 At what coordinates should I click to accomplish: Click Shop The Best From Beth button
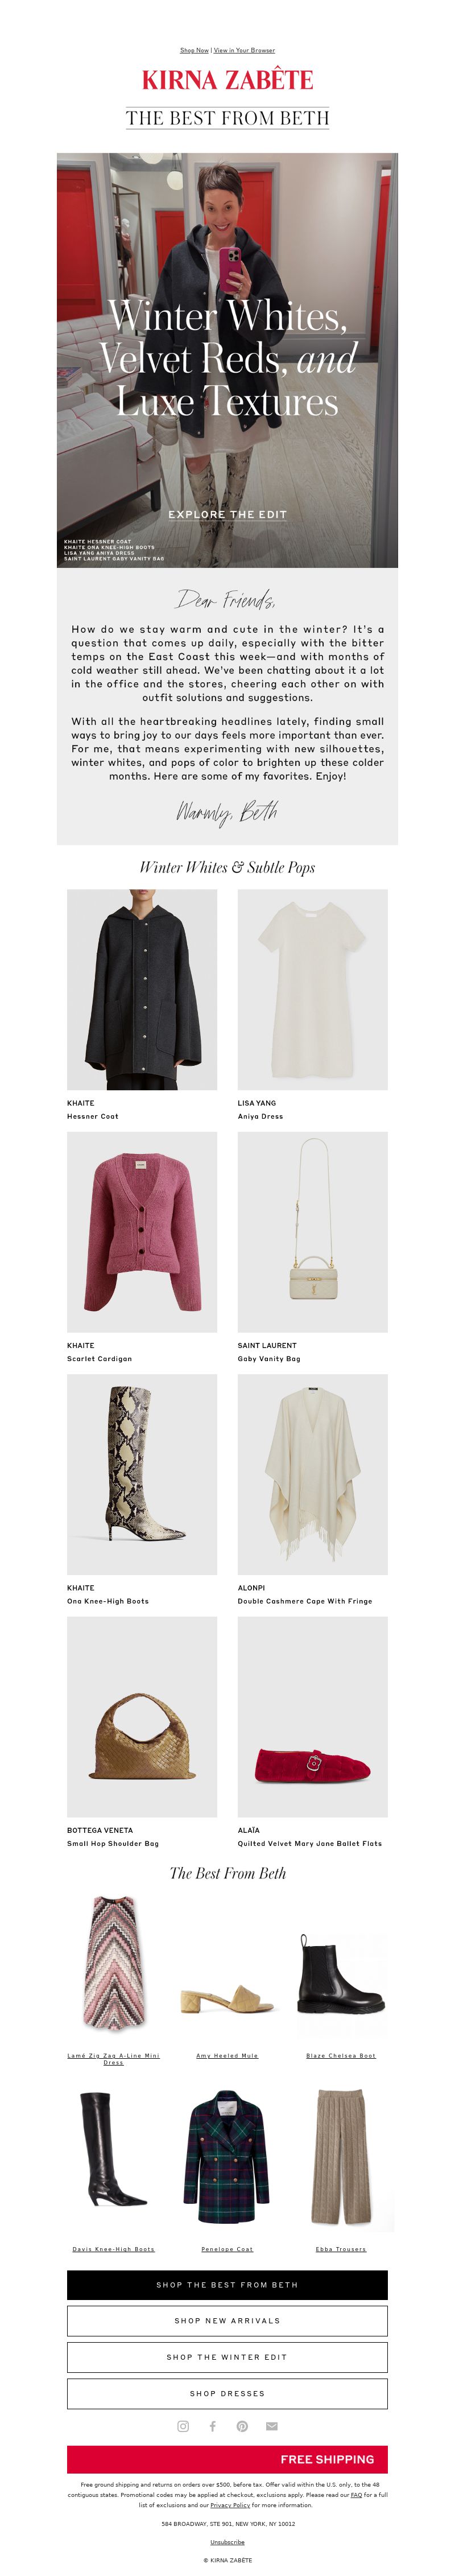click(227, 2284)
